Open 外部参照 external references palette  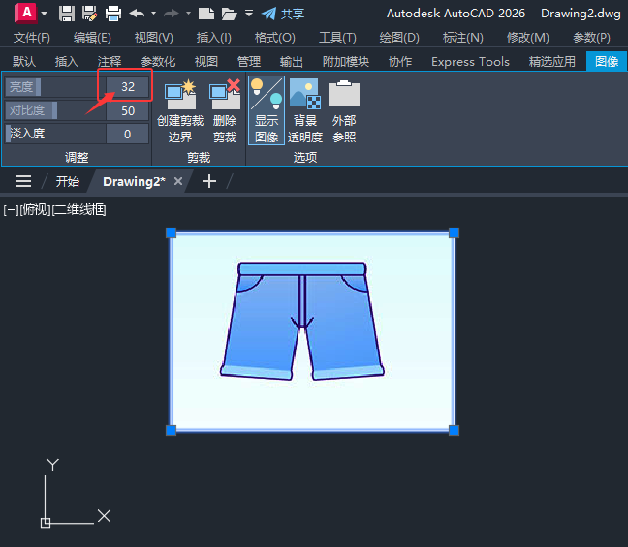point(344,110)
